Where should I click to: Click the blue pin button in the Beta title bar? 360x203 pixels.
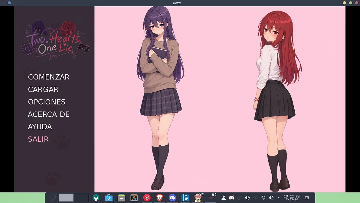(x=9, y=3)
